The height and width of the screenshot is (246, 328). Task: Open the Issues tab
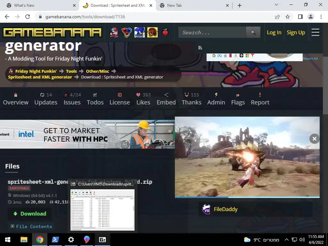click(x=72, y=99)
